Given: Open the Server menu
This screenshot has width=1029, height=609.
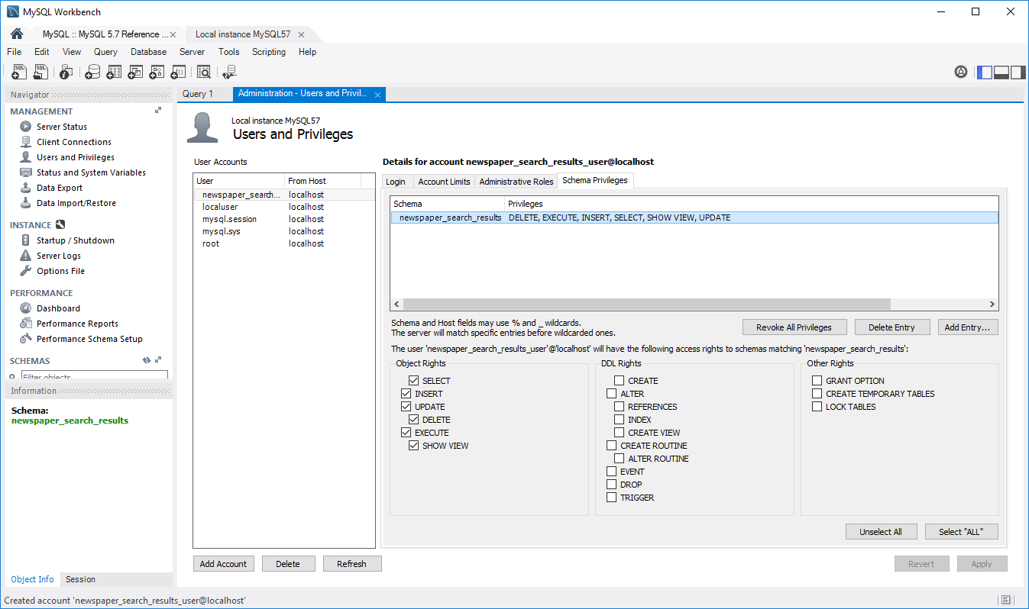Looking at the screenshot, I should click(192, 51).
